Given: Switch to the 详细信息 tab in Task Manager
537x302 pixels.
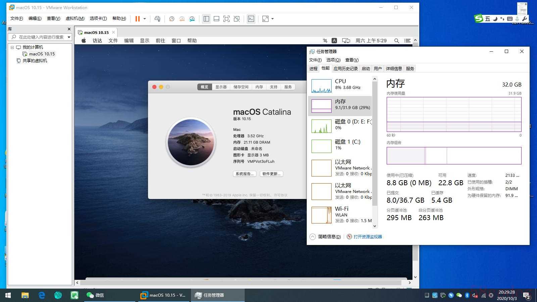Looking at the screenshot, I should tap(394, 68).
